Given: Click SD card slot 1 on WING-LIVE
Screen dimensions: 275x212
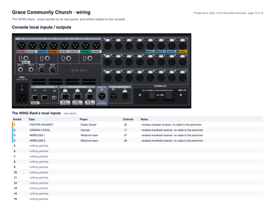Looking at the screenshot, I should tap(169, 95).
